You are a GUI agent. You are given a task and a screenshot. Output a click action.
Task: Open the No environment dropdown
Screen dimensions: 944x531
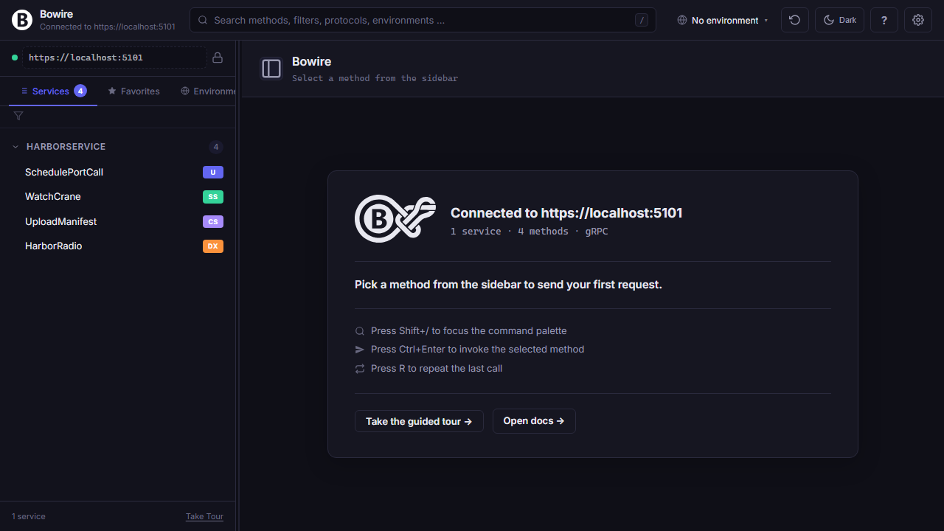click(723, 20)
